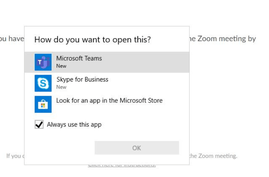Click the partial "you have" text at left

point(12,39)
